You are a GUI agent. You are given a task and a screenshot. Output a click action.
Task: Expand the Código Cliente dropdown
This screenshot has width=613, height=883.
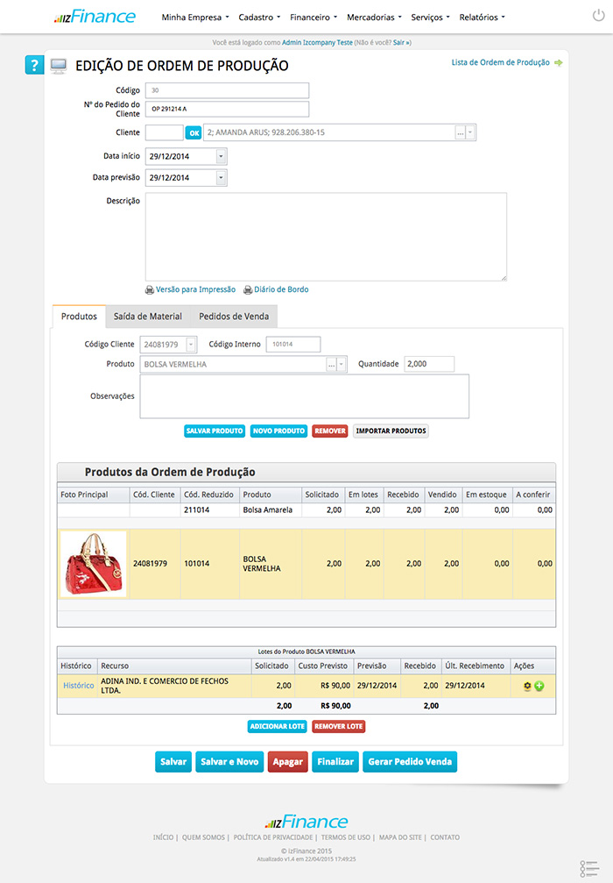(x=191, y=345)
